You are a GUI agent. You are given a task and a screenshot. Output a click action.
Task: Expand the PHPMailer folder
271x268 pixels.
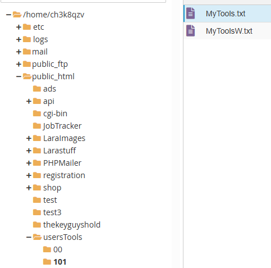coord(29,163)
